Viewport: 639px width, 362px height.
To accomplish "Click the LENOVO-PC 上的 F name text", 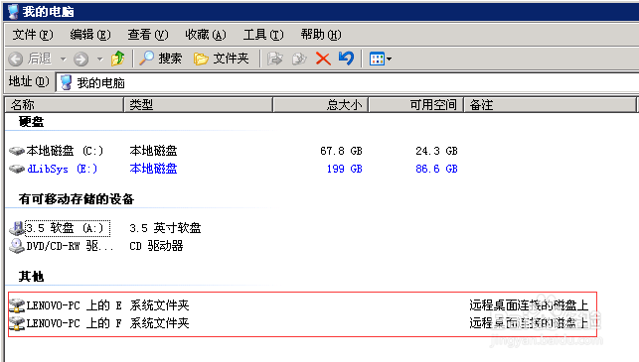I will click(x=75, y=323).
